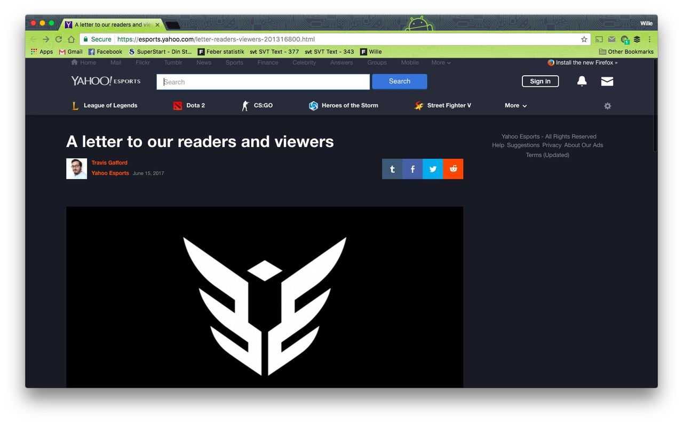Screen dimensions: 683x424
Task: Open the Chrome cast icon
Action: (599, 39)
